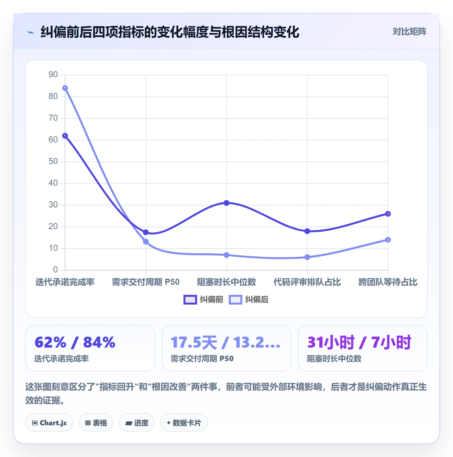Click the 迭代承诺完成率 x-axis label
The image size is (453, 457).
tap(65, 282)
